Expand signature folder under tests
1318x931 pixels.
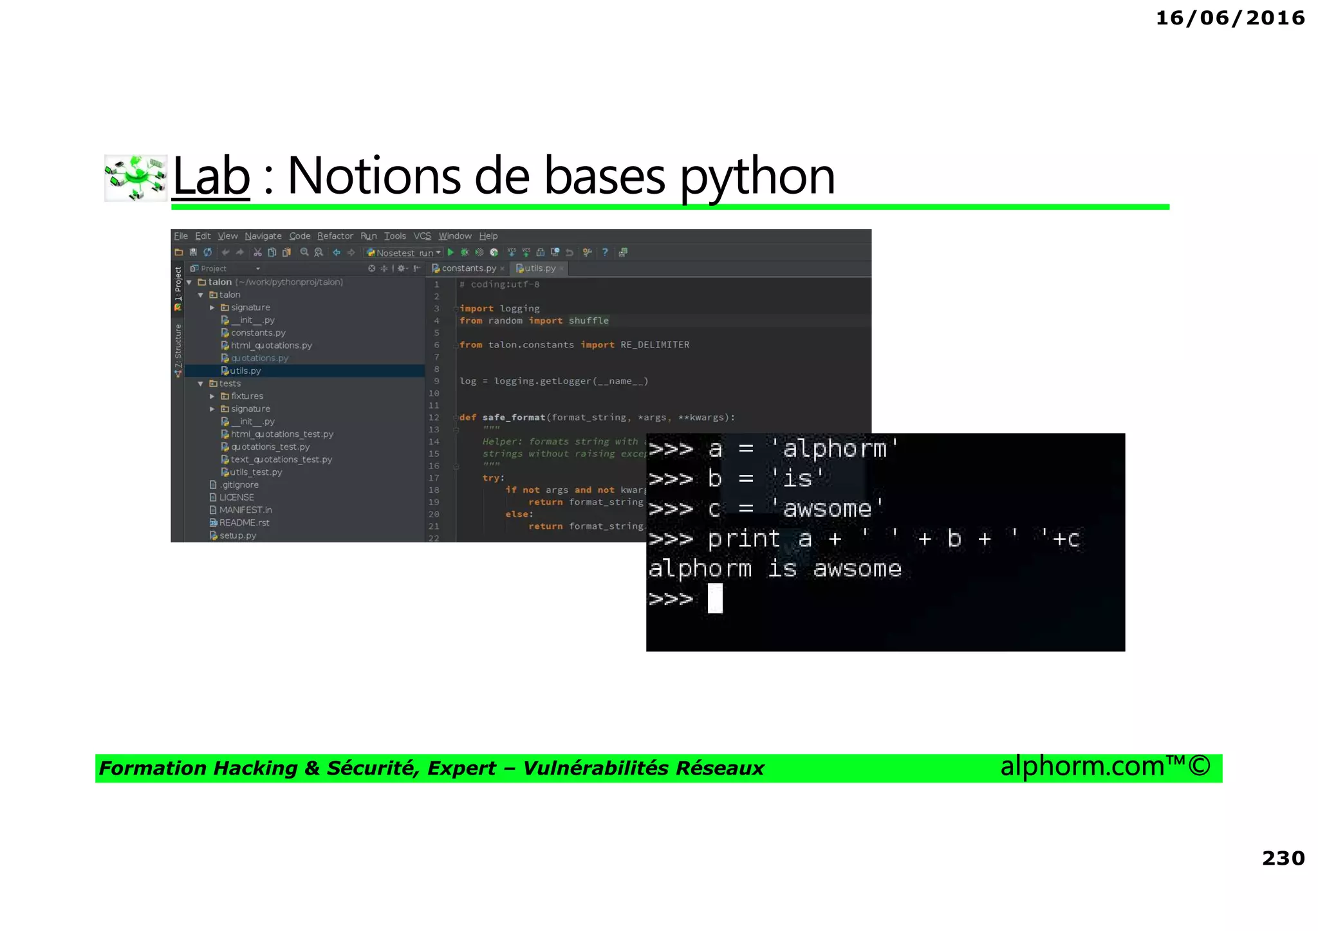tap(212, 409)
